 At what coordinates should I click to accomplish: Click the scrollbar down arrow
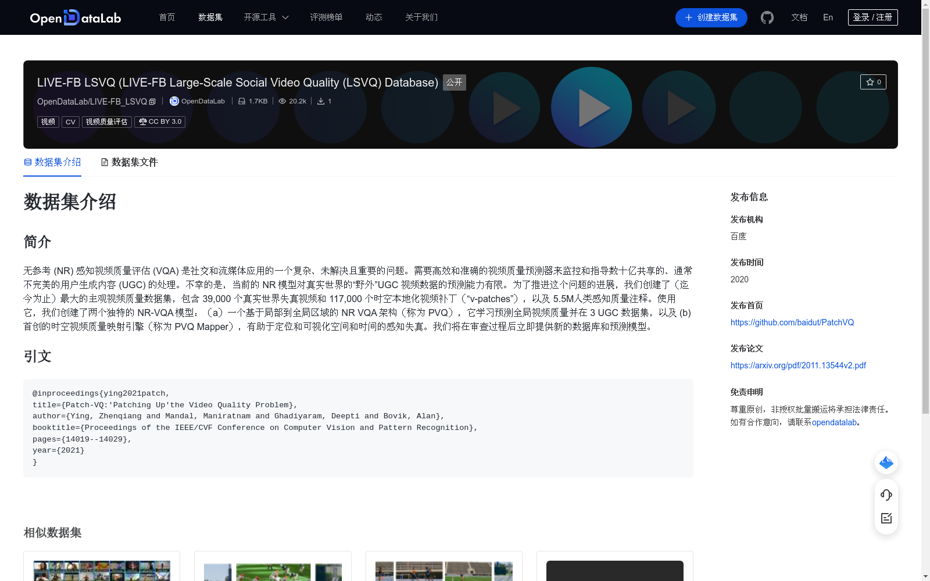pyautogui.click(x=925, y=576)
